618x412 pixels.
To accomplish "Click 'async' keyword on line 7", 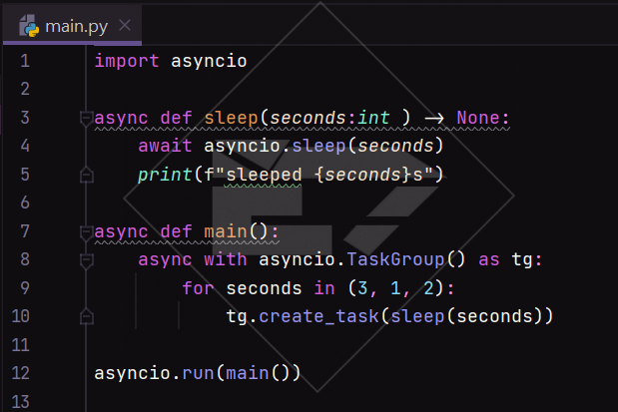I will pyautogui.click(x=121, y=231).
